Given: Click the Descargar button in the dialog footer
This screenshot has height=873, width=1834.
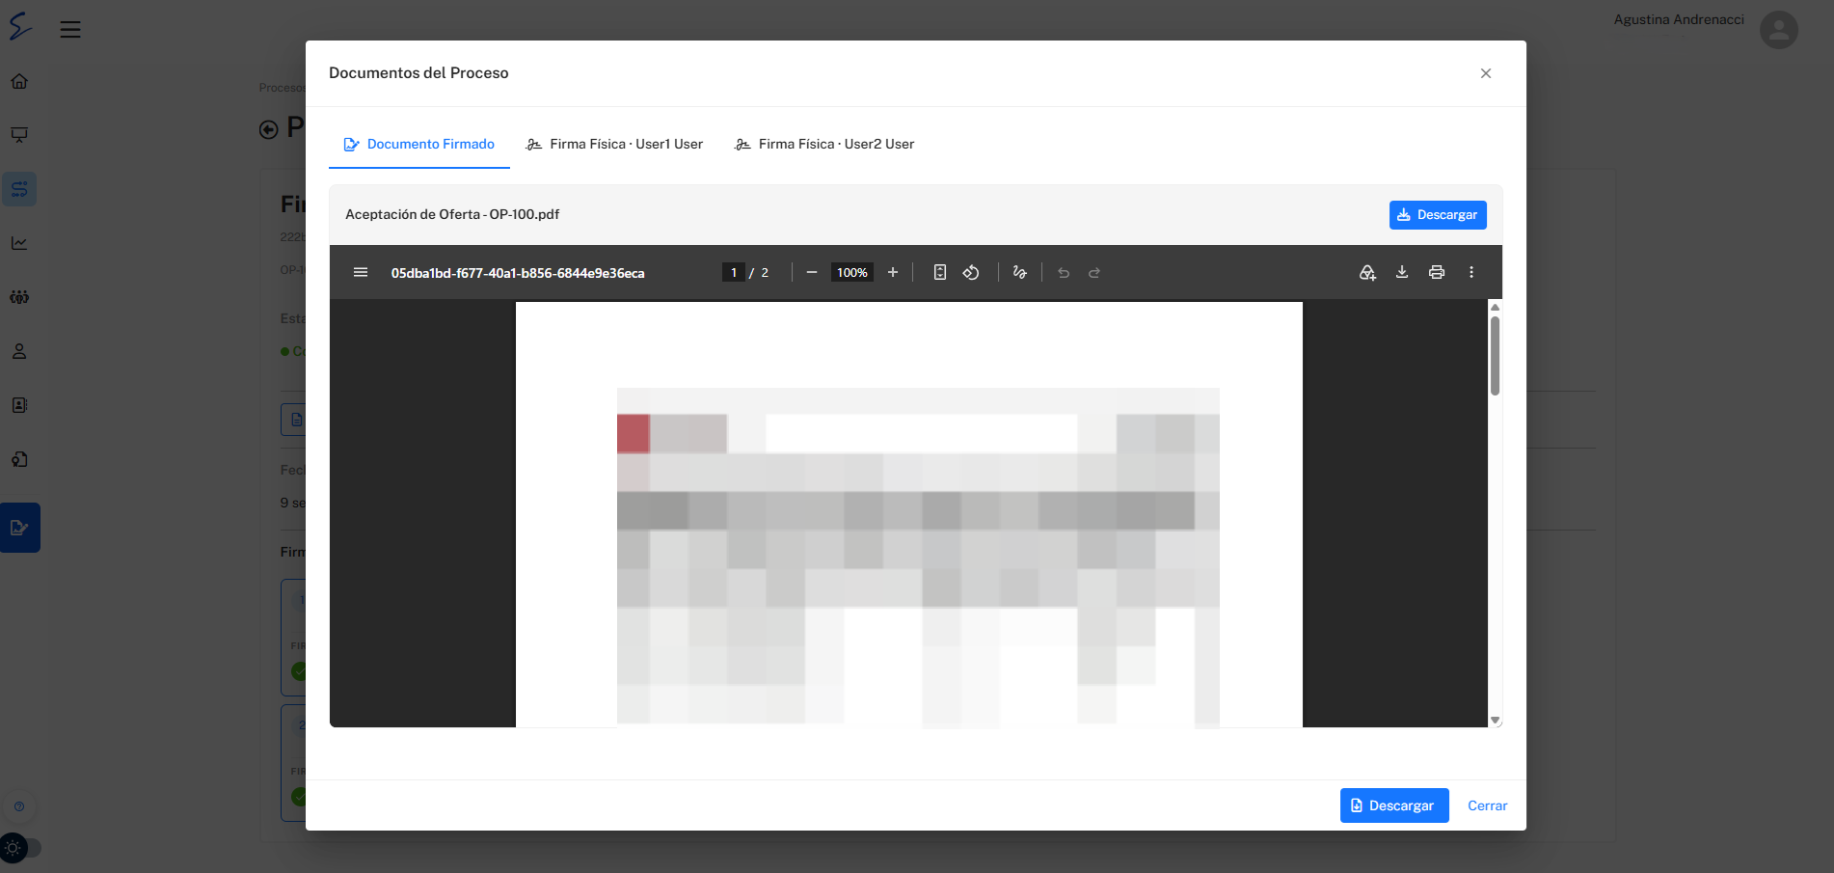Looking at the screenshot, I should click(x=1394, y=805).
